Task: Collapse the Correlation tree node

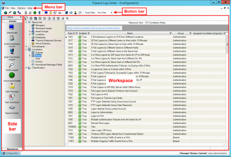Action: pos(26,49)
